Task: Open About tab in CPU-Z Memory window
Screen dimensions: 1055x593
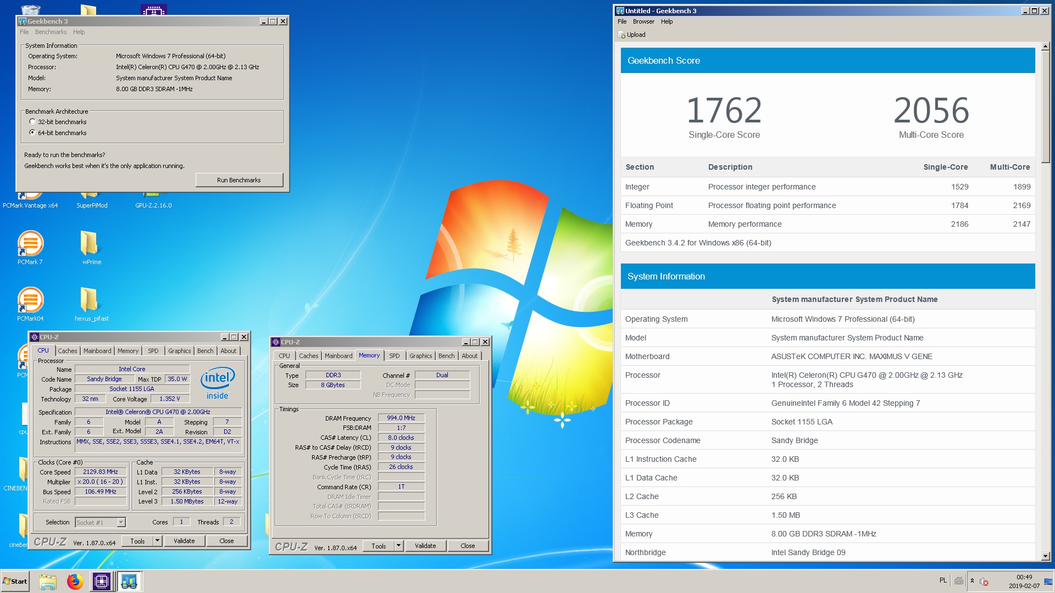Action: (x=470, y=356)
